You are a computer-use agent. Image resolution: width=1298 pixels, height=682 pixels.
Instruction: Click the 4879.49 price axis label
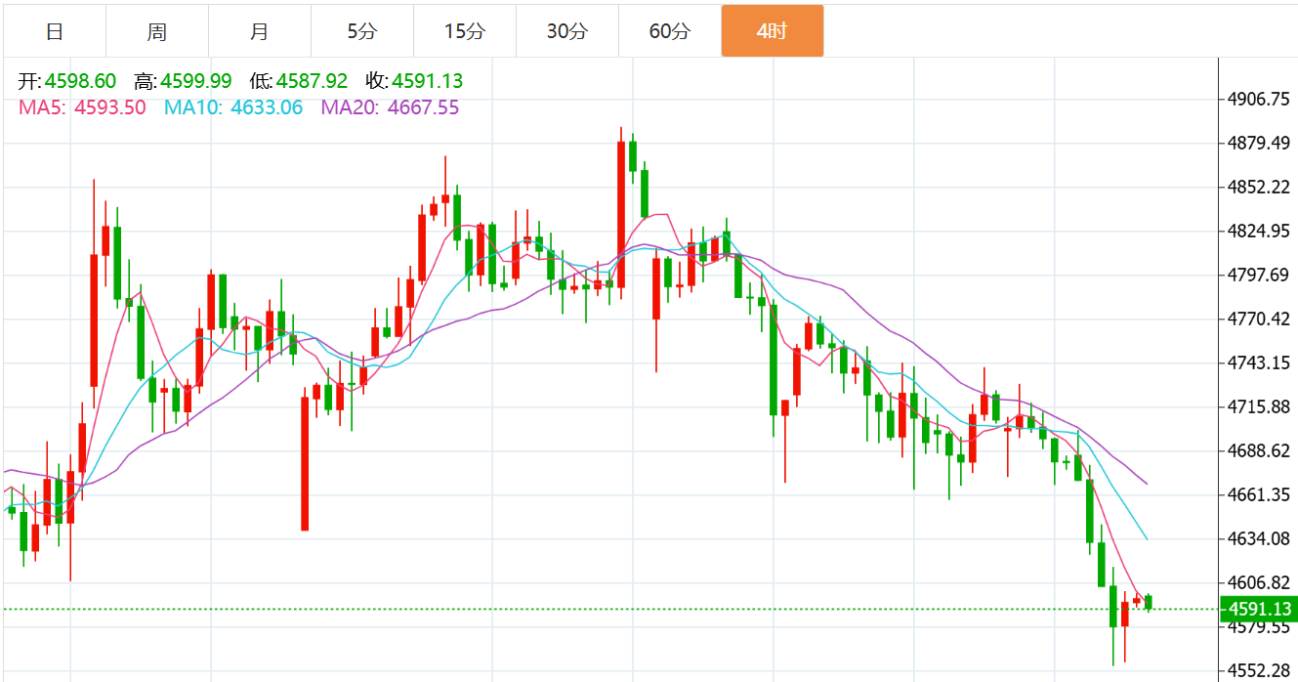coord(1260,144)
